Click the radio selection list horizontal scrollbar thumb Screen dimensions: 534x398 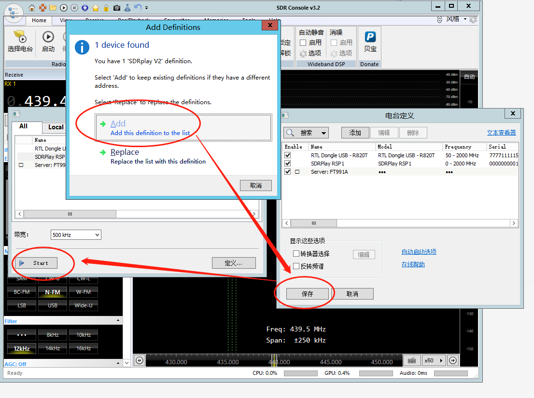tap(70, 214)
